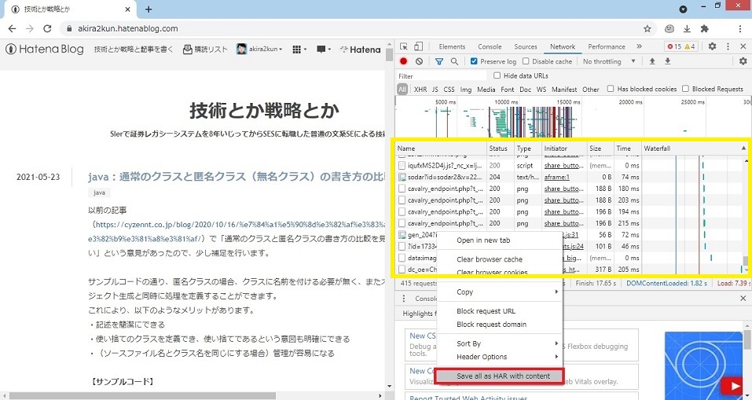Go back with the browser back arrow
The height and width of the screenshot is (400, 752).
[12, 29]
